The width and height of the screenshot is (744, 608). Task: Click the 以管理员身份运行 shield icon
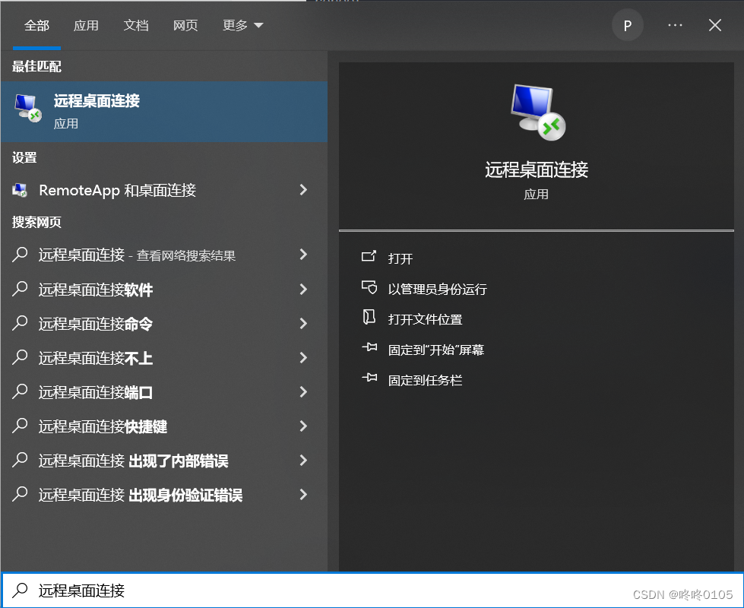pos(369,287)
